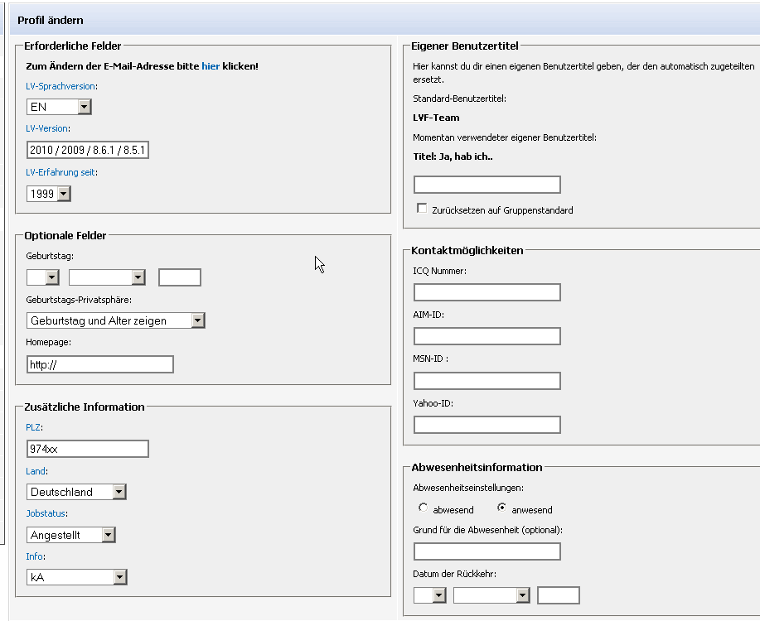Click the ICQ Nummer input field
Screen dimensions: 760x621
click(x=487, y=292)
